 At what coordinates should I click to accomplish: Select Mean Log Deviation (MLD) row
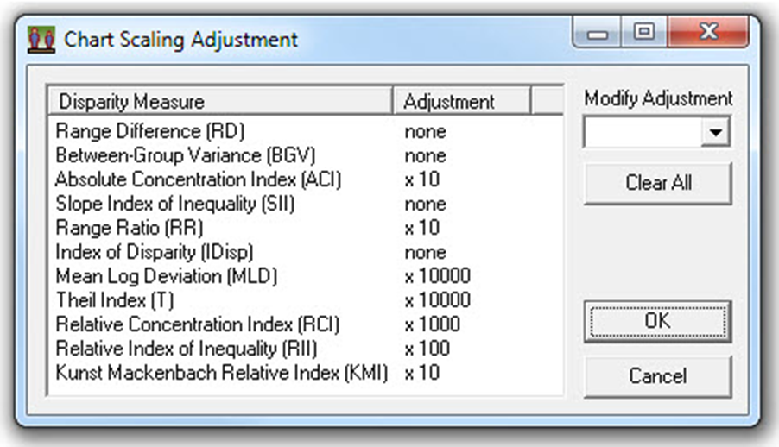click(x=166, y=277)
